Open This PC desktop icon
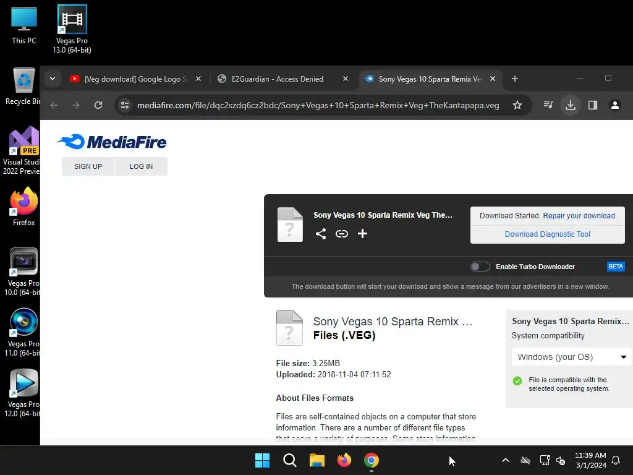The width and height of the screenshot is (633, 475). 24,25
